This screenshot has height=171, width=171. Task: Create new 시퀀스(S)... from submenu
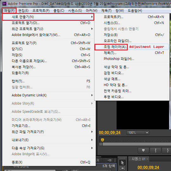tap(132, 23)
